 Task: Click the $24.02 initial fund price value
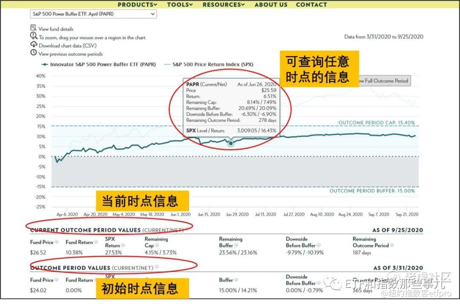coord(38,290)
